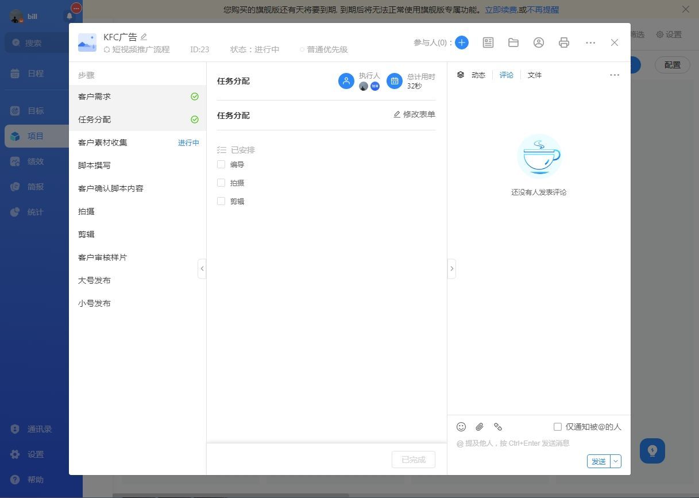Check the 剪辑 checkbox in the form
Viewport: 699px width, 498px height.
coord(221,201)
